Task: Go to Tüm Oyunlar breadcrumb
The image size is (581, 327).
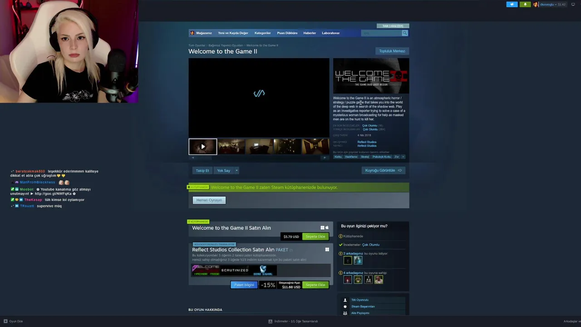Action: click(x=197, y=45)
